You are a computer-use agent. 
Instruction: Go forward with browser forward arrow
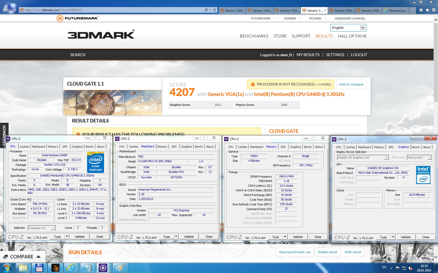(14, 10)
